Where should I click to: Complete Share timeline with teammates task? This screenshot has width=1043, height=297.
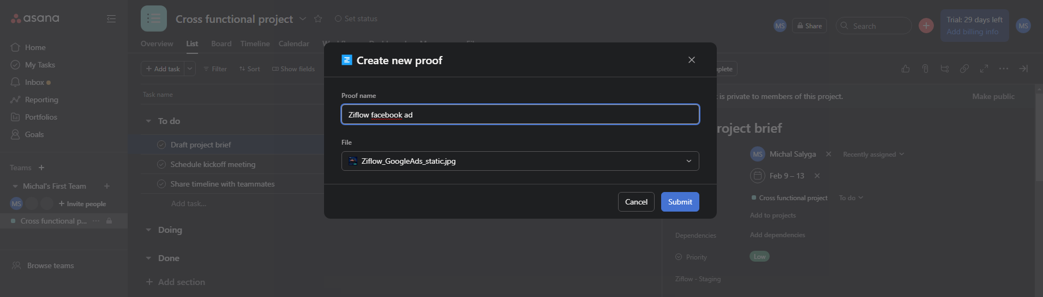point(161,184)
